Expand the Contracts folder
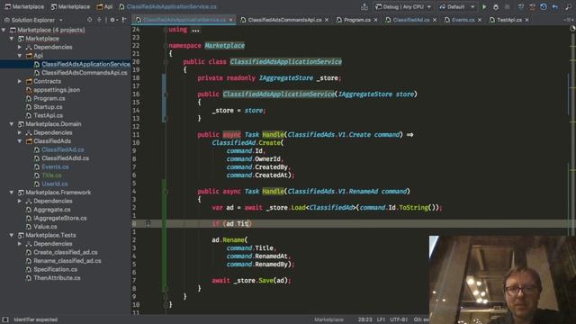576x324 pixels. [x=20, y=81]
